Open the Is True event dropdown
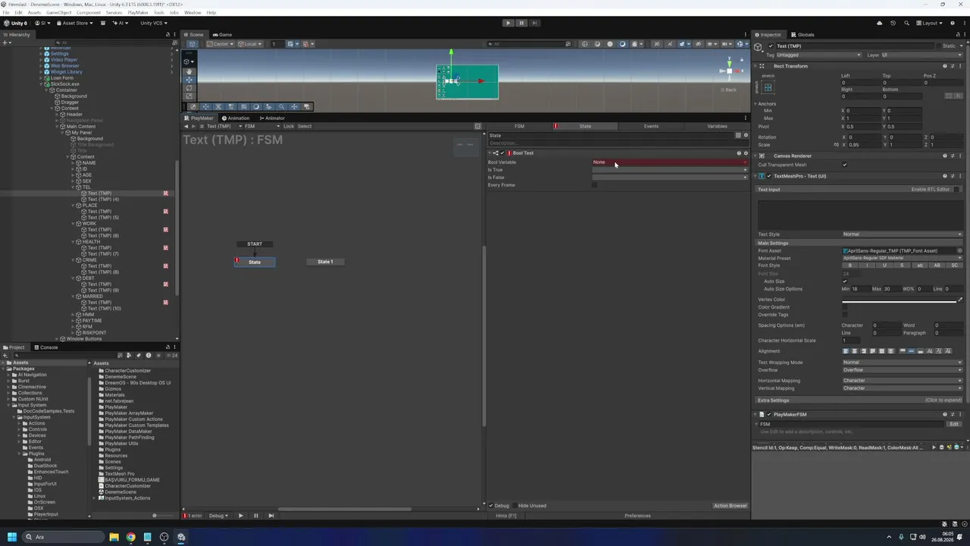This screenshot has height=546, width=970. click(x=670, y=170)
